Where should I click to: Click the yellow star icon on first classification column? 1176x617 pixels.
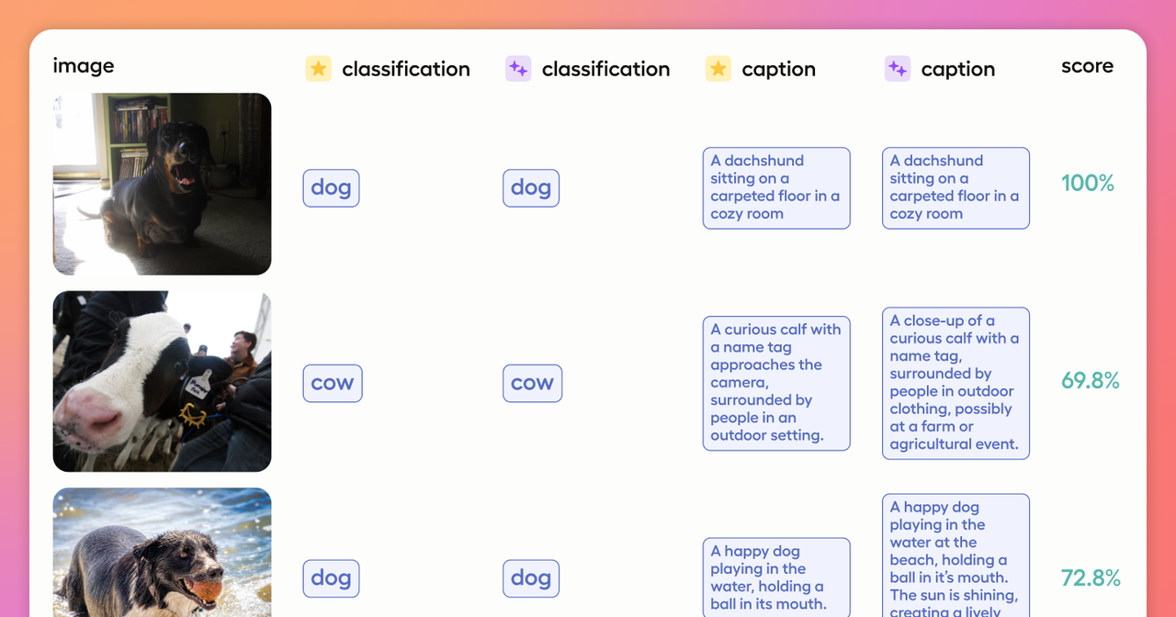(x=318, y=68)
